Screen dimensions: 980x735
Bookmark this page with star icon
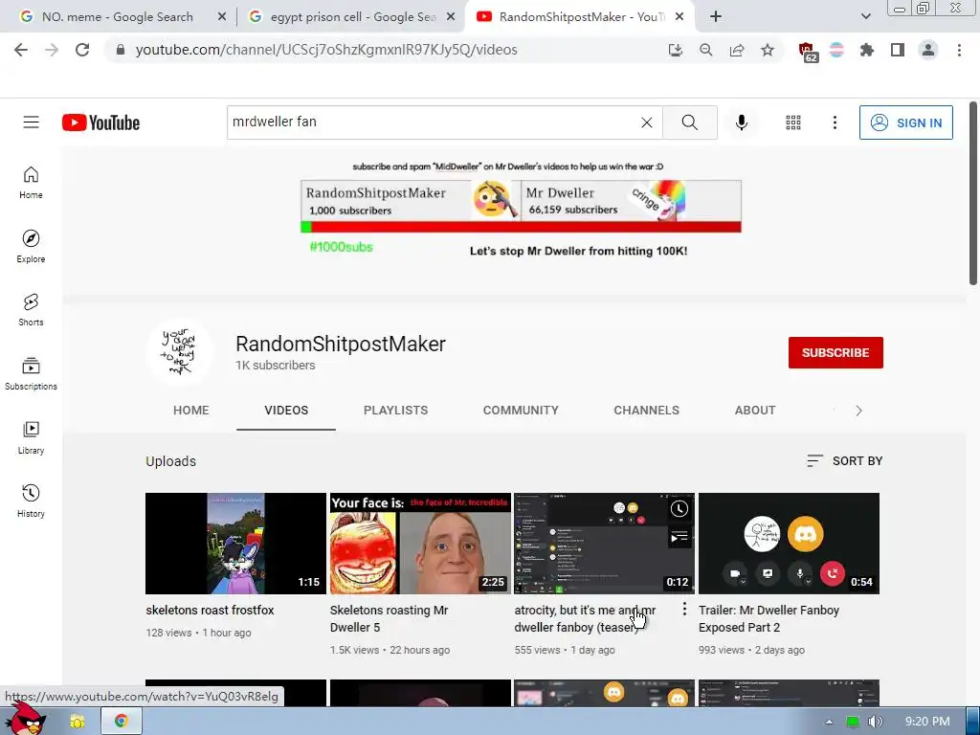(x=768, y=50)
